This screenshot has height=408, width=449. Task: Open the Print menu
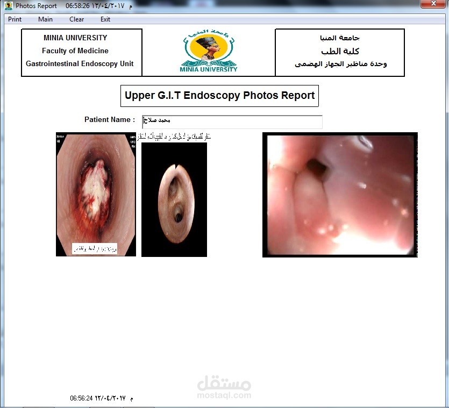click(15, 19)
